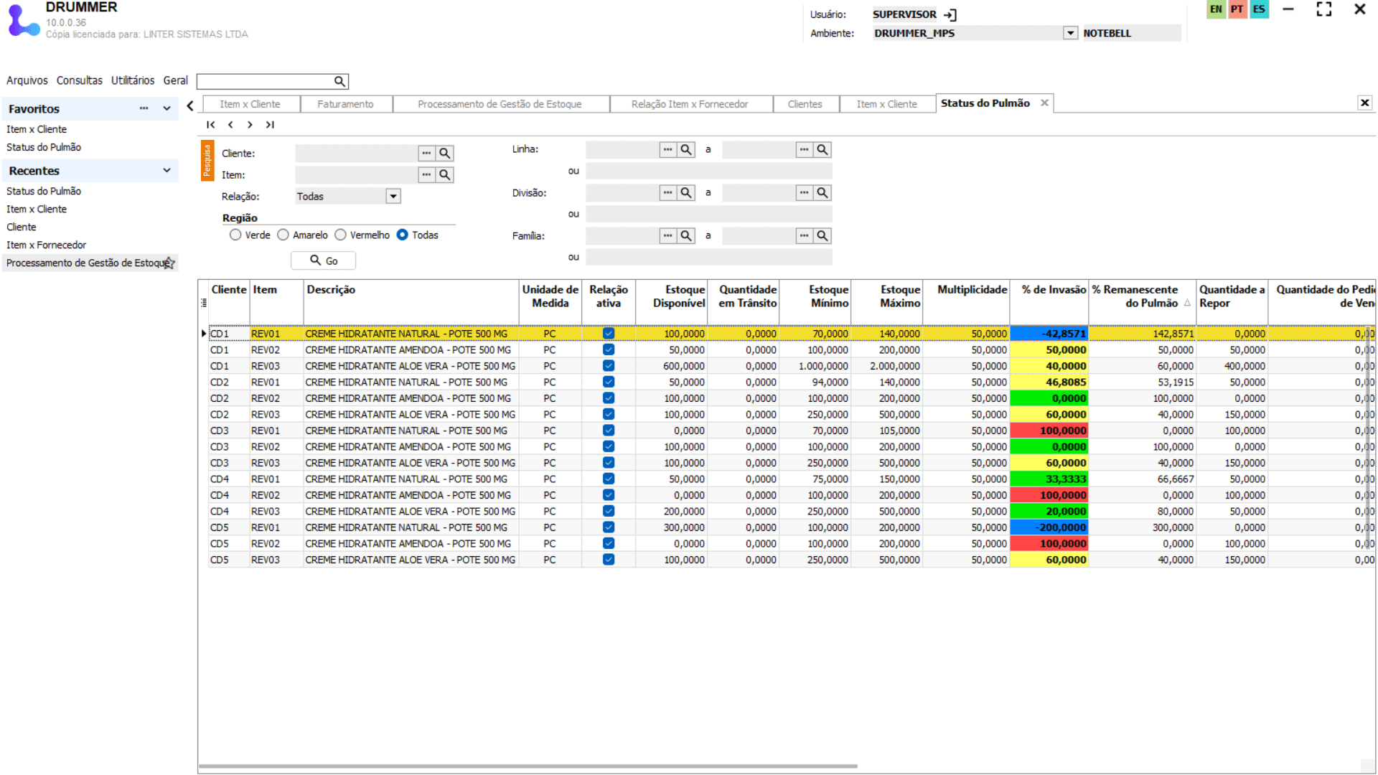
Task: Click the search magnifier beside Cliente field
Action: (x=445, y=154)
